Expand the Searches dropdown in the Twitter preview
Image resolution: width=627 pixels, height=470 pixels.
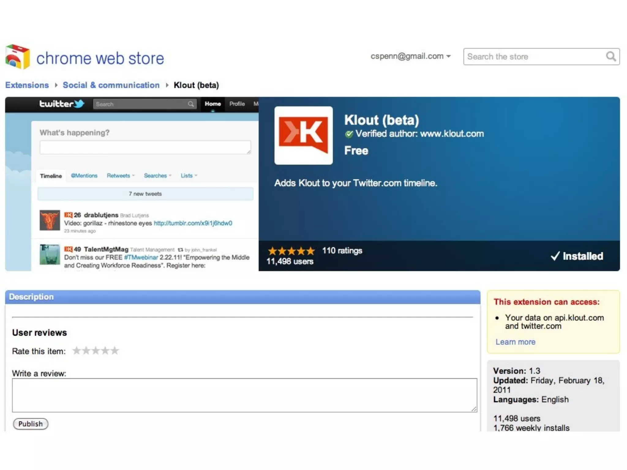(157, 176)
